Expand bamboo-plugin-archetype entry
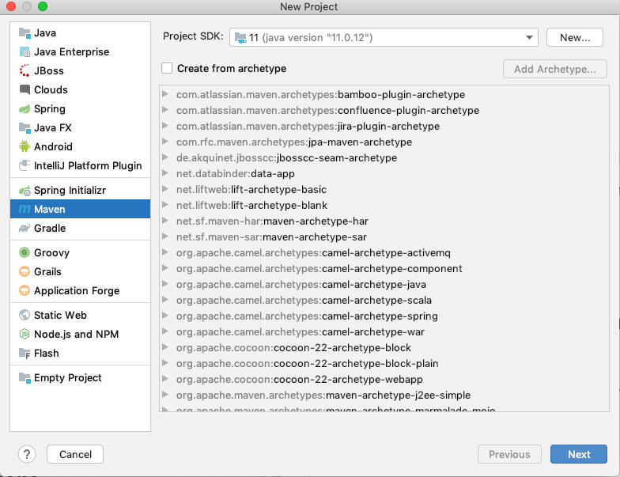The height and width of the screenshot is (477, 620). 165,94
